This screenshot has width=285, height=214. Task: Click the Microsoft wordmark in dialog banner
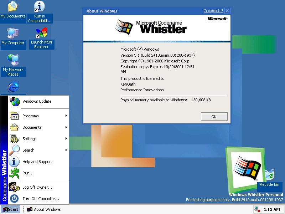pos(217,19)
